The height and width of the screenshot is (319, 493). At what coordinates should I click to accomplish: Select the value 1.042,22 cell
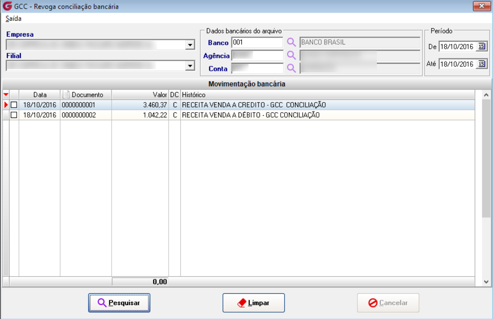(x=140, y=115)
